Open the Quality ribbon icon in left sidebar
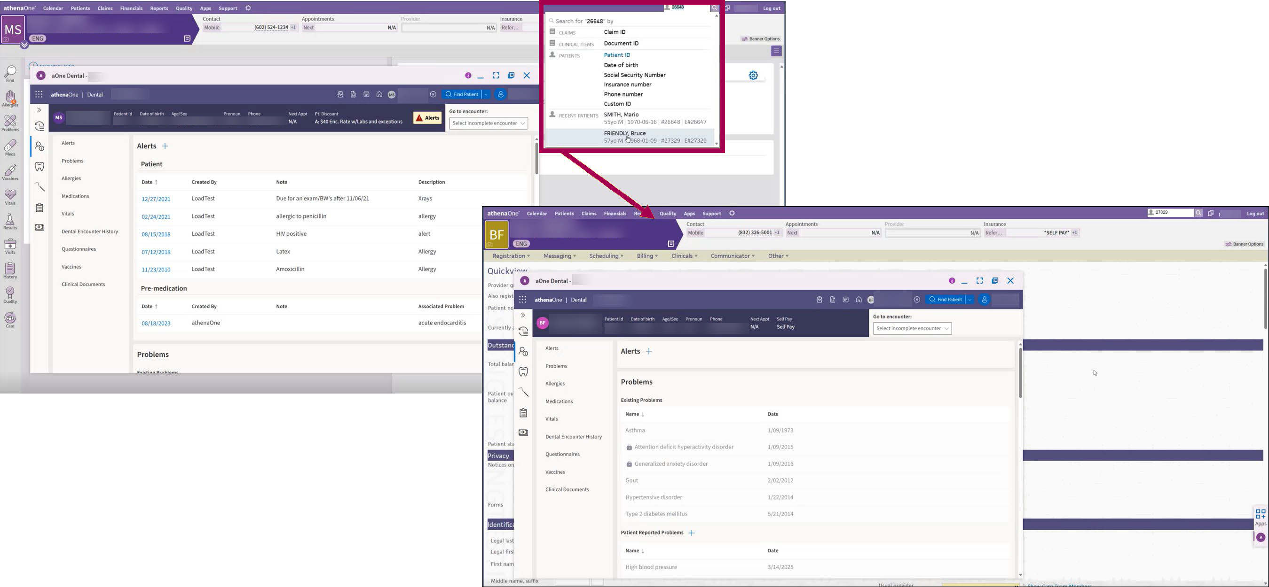The image size is (1269, 587). pyautogui.click(x=10, y=295)
